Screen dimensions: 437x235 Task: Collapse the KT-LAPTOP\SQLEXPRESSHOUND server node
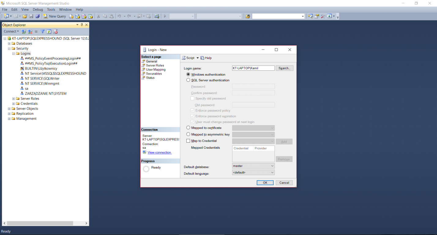pyautogui.click(x=5, y=39)
